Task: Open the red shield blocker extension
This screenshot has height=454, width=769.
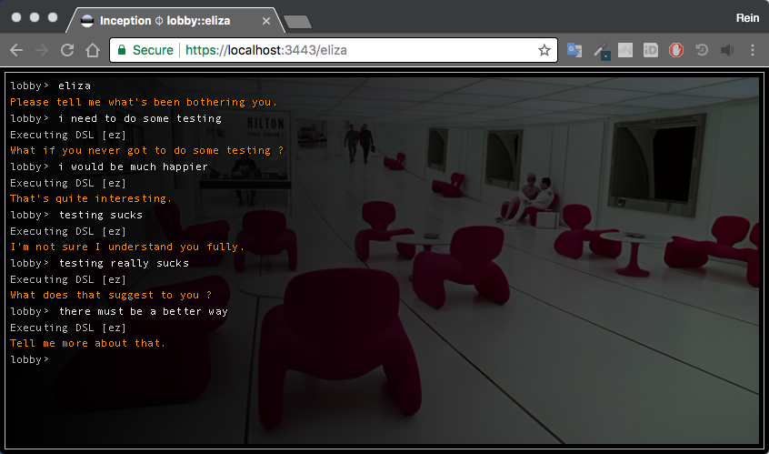Action: [x=676, y=50]
